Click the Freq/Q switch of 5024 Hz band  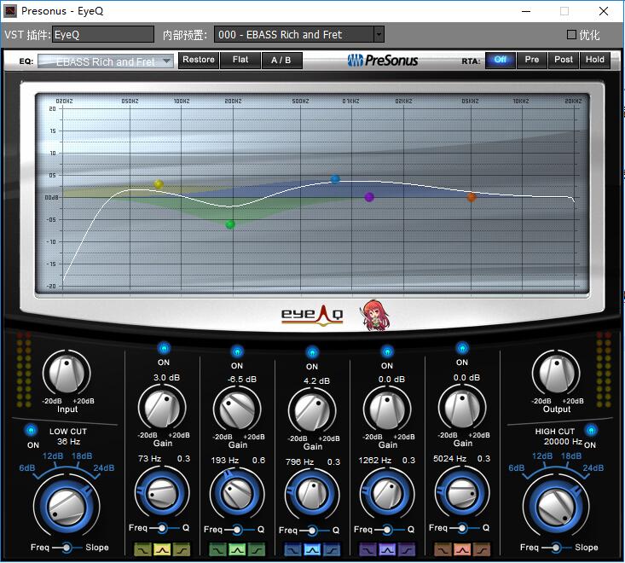click(x=462, y=528)
